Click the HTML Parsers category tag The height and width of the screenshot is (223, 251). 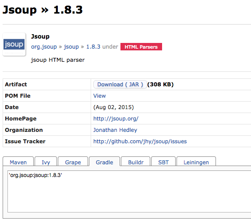(141, 47)
